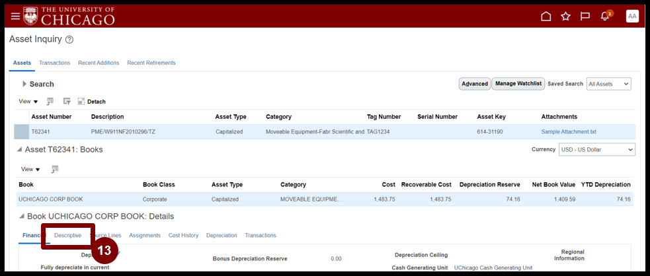
Task: Open notifications bell icon
Action: click(x=605, y=16)
